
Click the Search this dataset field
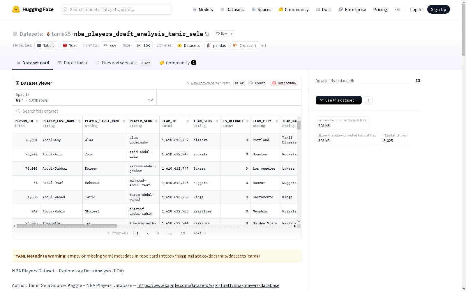pyautogui.click(x=157, y=111)
